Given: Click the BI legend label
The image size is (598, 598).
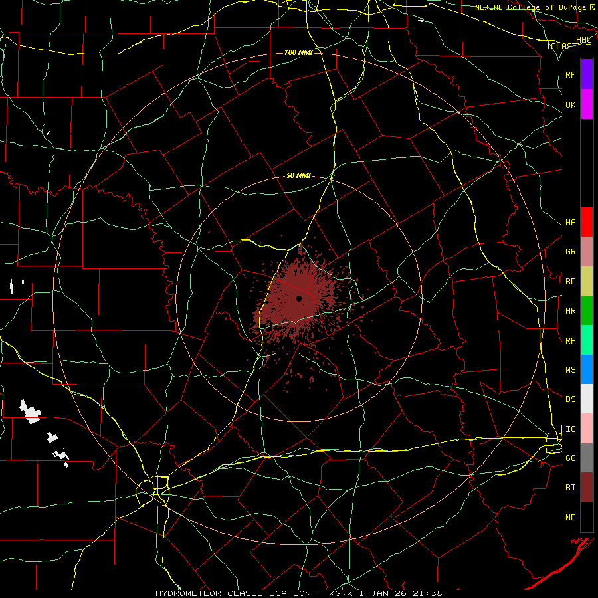Looking at the screenshot, I should click(x=571, y=488).
